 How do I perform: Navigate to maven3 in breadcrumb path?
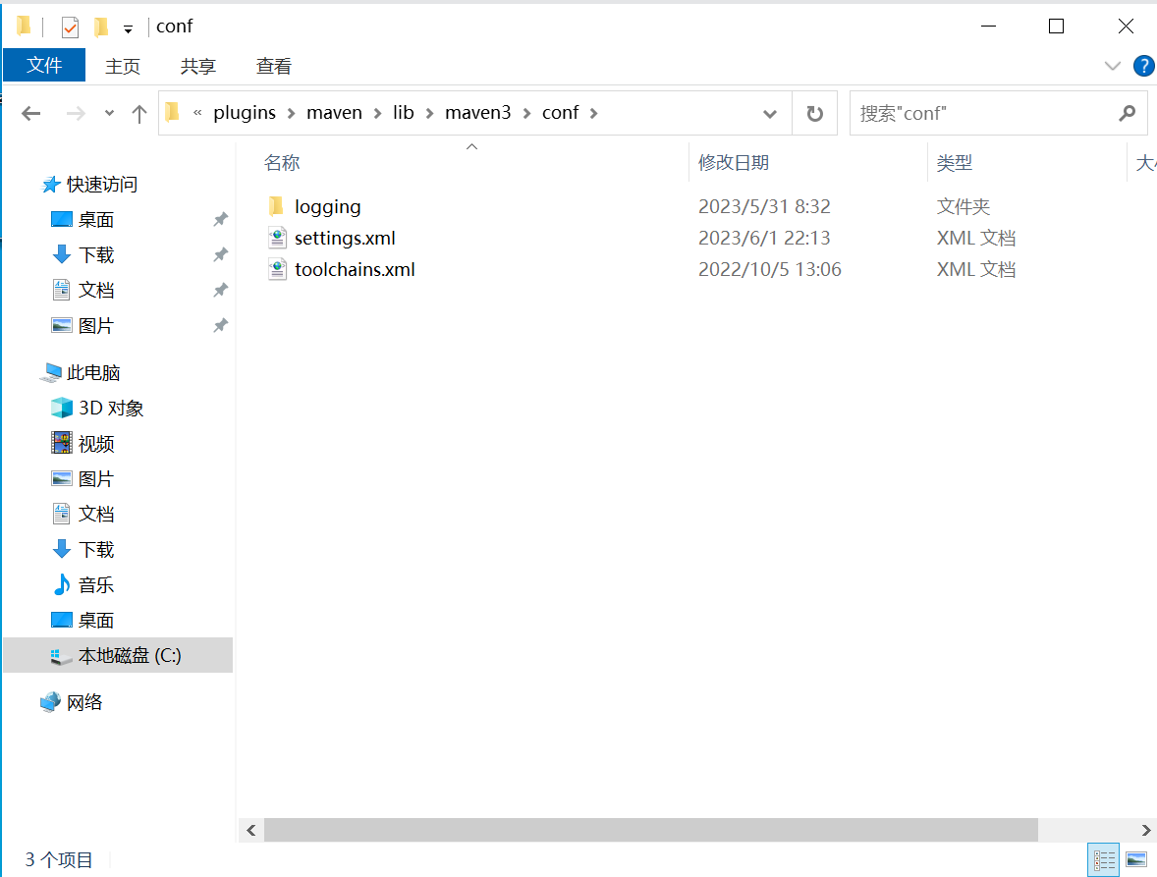click(x=477, y=113)
